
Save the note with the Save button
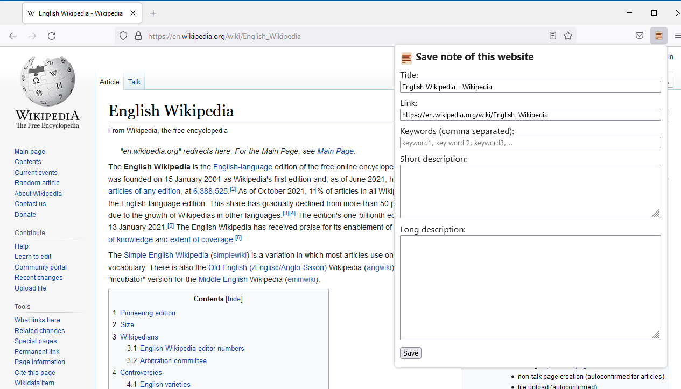pos(410,353)
